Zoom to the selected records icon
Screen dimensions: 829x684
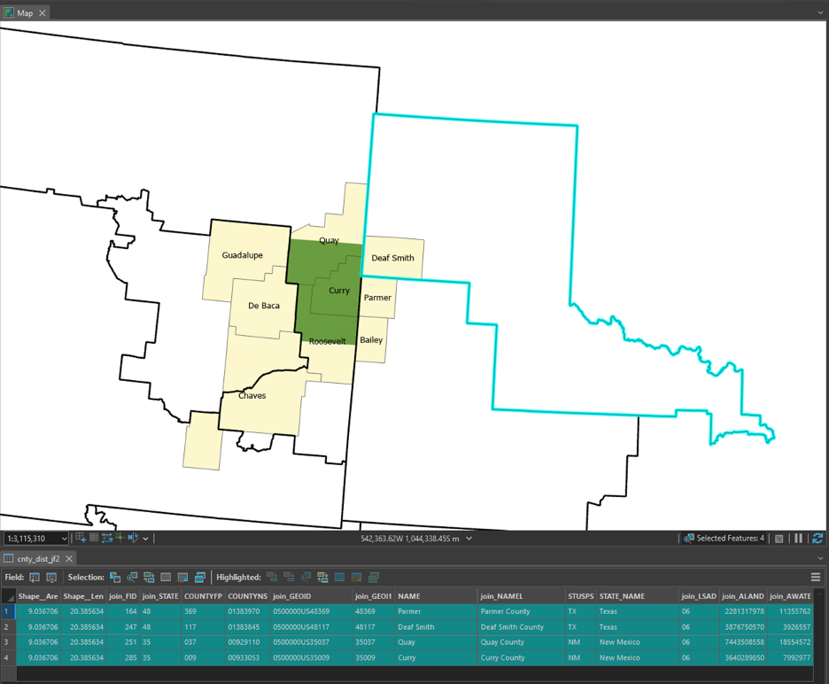(131, 577)
